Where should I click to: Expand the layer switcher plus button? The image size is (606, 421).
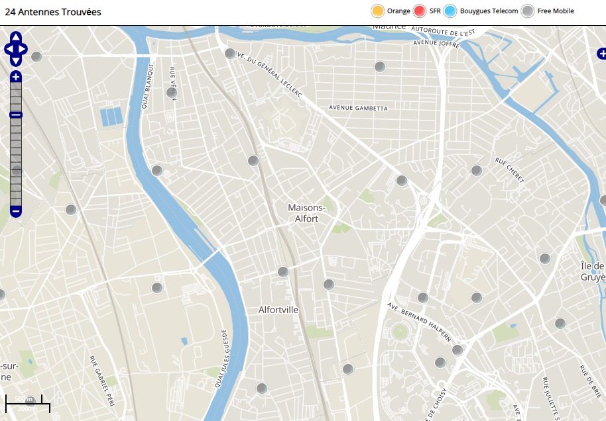click(x=601, y=54)
